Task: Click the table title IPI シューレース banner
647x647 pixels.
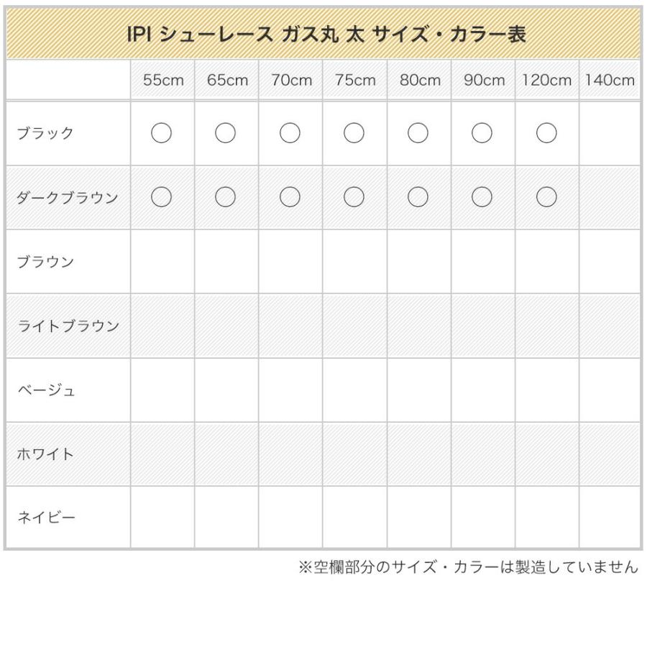Action: pos(323,34)
